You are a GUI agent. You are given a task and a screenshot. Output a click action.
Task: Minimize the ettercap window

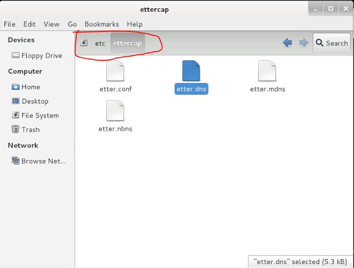(x=316, y=9)
